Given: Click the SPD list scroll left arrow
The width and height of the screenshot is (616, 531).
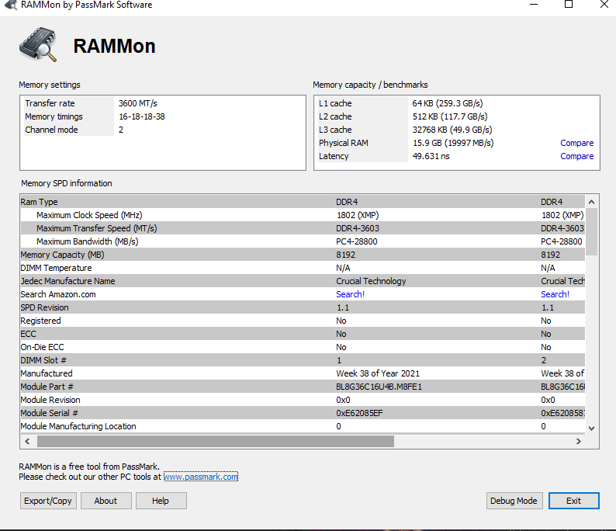Looking at the screenshot, I should [27, 442].
